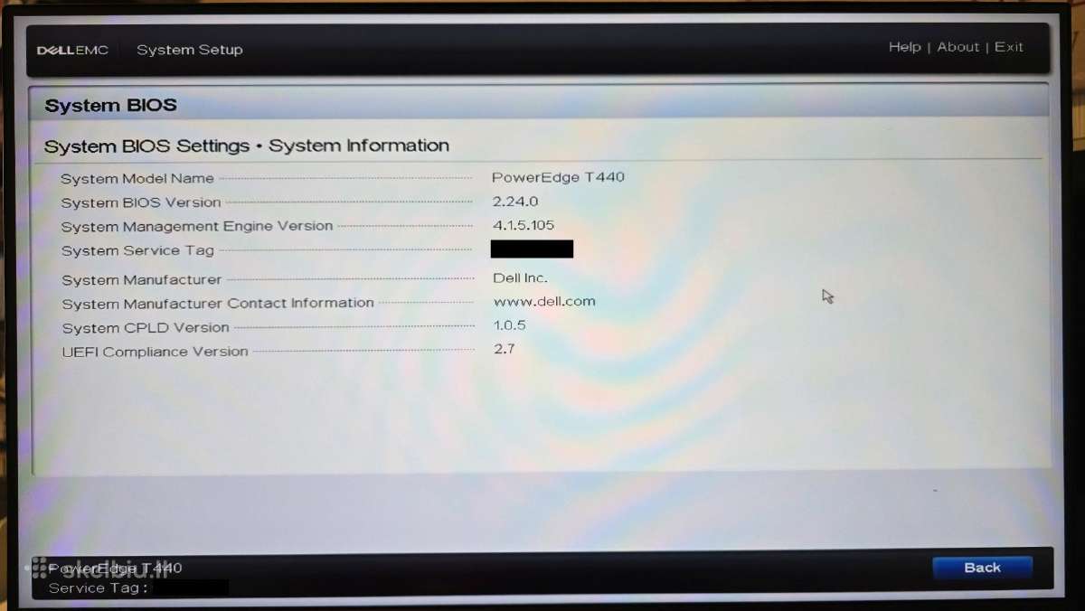The image size is (1085, 611).
Task: Click the PowerEdge T440 model value
Action: click(558, 177)
